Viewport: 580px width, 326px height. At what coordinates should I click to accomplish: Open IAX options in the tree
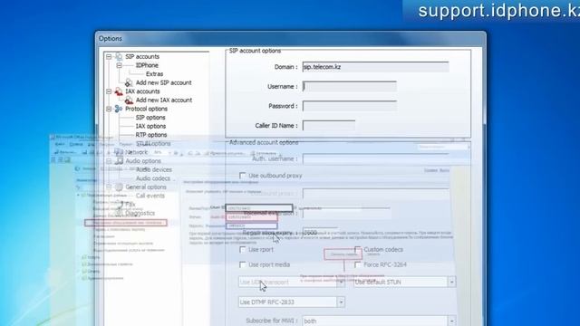click(x=150, y=126)
